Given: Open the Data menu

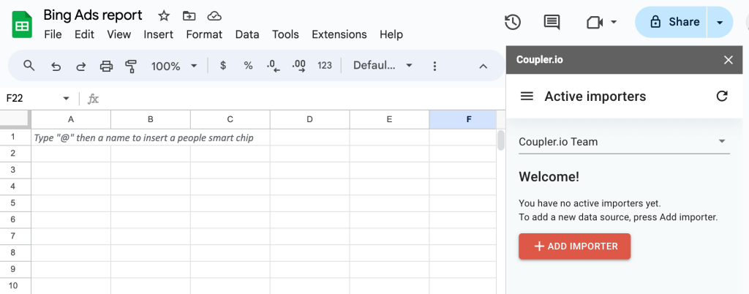Looking at the screenshot, I should tap(247, 34).
